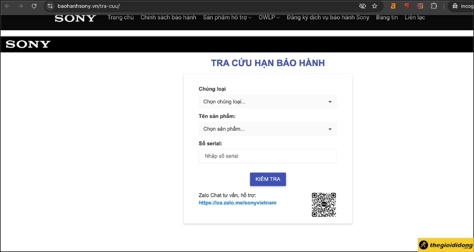Open Chính sách bảo hành menu item

(x=168, y=17)
